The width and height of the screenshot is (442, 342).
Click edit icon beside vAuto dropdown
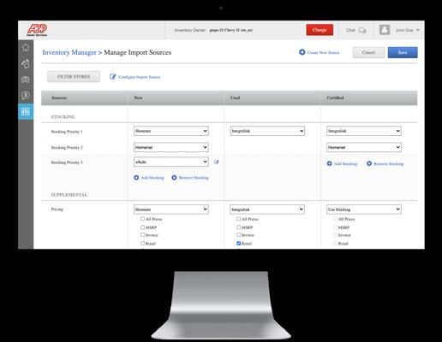pyautogui.click(x=217, y=162)
